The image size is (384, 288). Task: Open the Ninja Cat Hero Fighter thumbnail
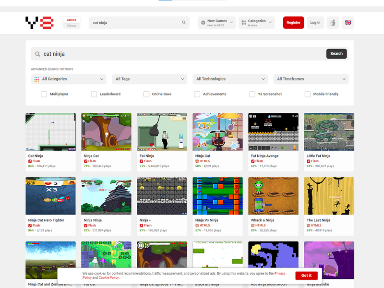point(51,196)
